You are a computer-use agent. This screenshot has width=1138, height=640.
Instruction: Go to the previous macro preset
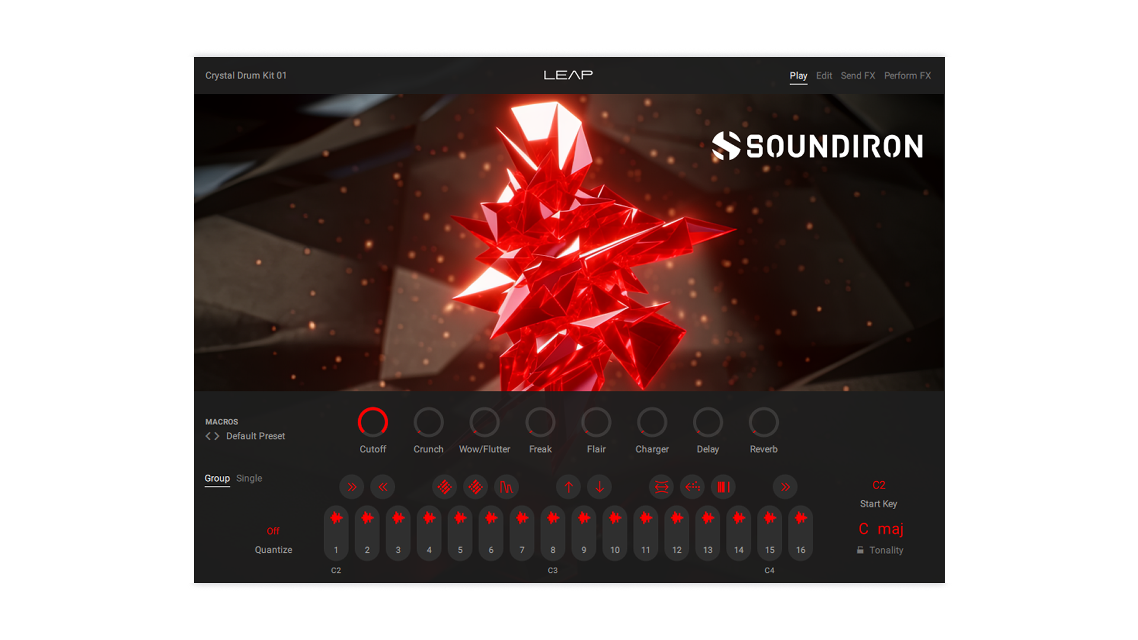coord(208,436)
